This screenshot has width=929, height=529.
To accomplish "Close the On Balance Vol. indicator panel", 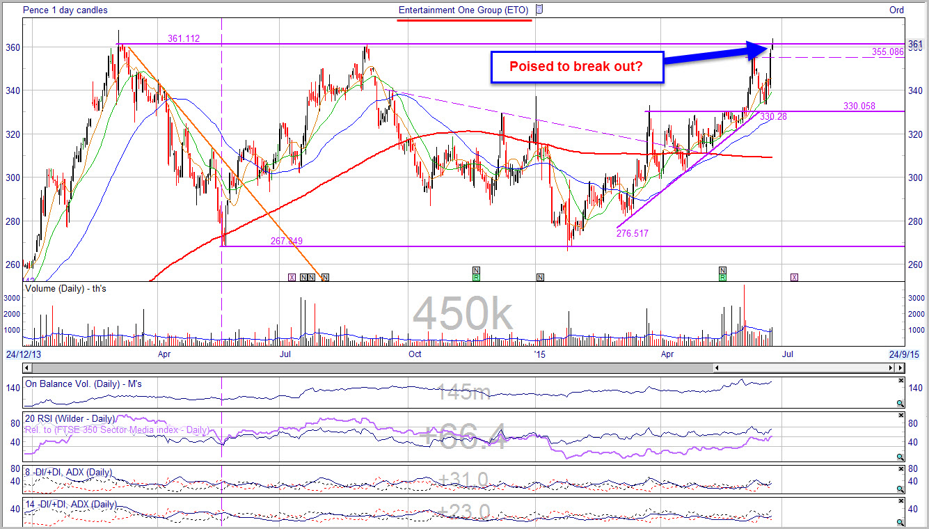I will (900, 381).
